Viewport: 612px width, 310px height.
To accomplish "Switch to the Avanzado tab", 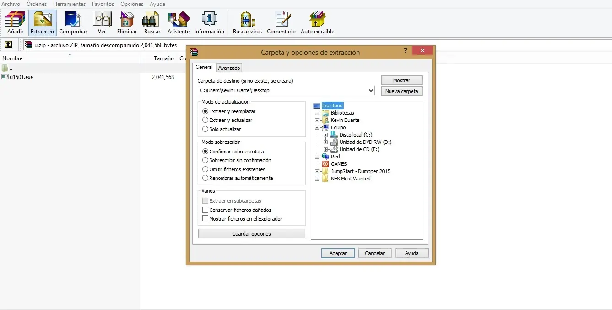I will (x=229, y=68).
